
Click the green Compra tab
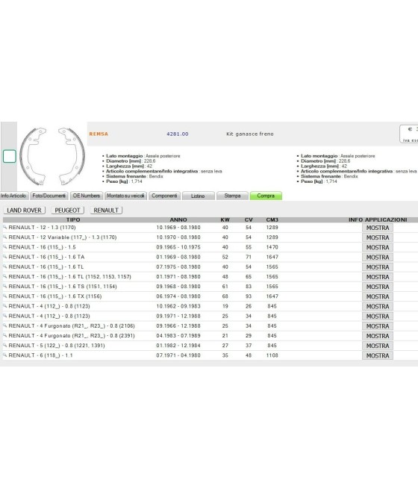(x=266, y=196)
